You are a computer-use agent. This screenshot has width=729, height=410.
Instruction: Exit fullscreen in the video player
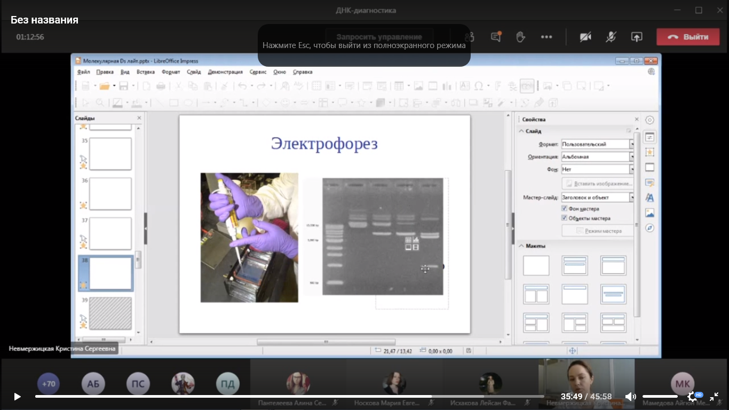click(714, 397)
